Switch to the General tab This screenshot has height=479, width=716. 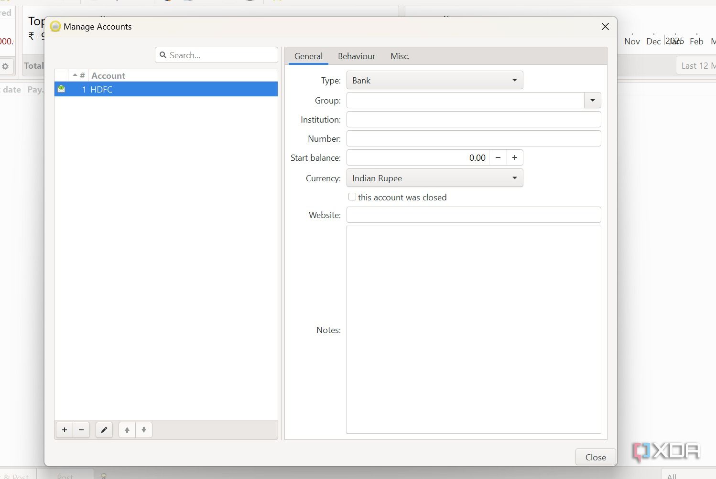pos(308,56)
